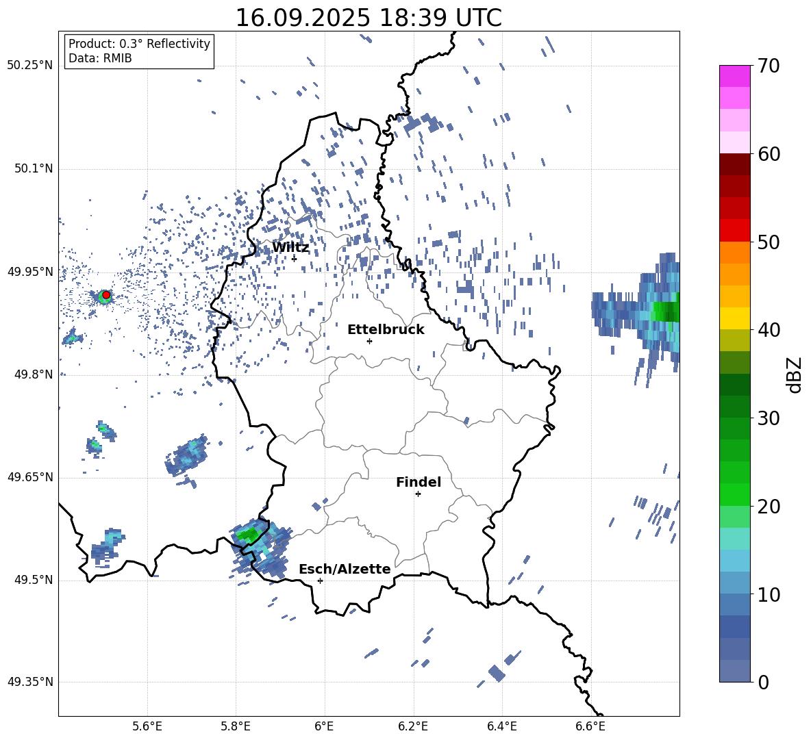Click the Esch/Alzette station cross marker
Screen dimensions: 811x740
[320, 580]
